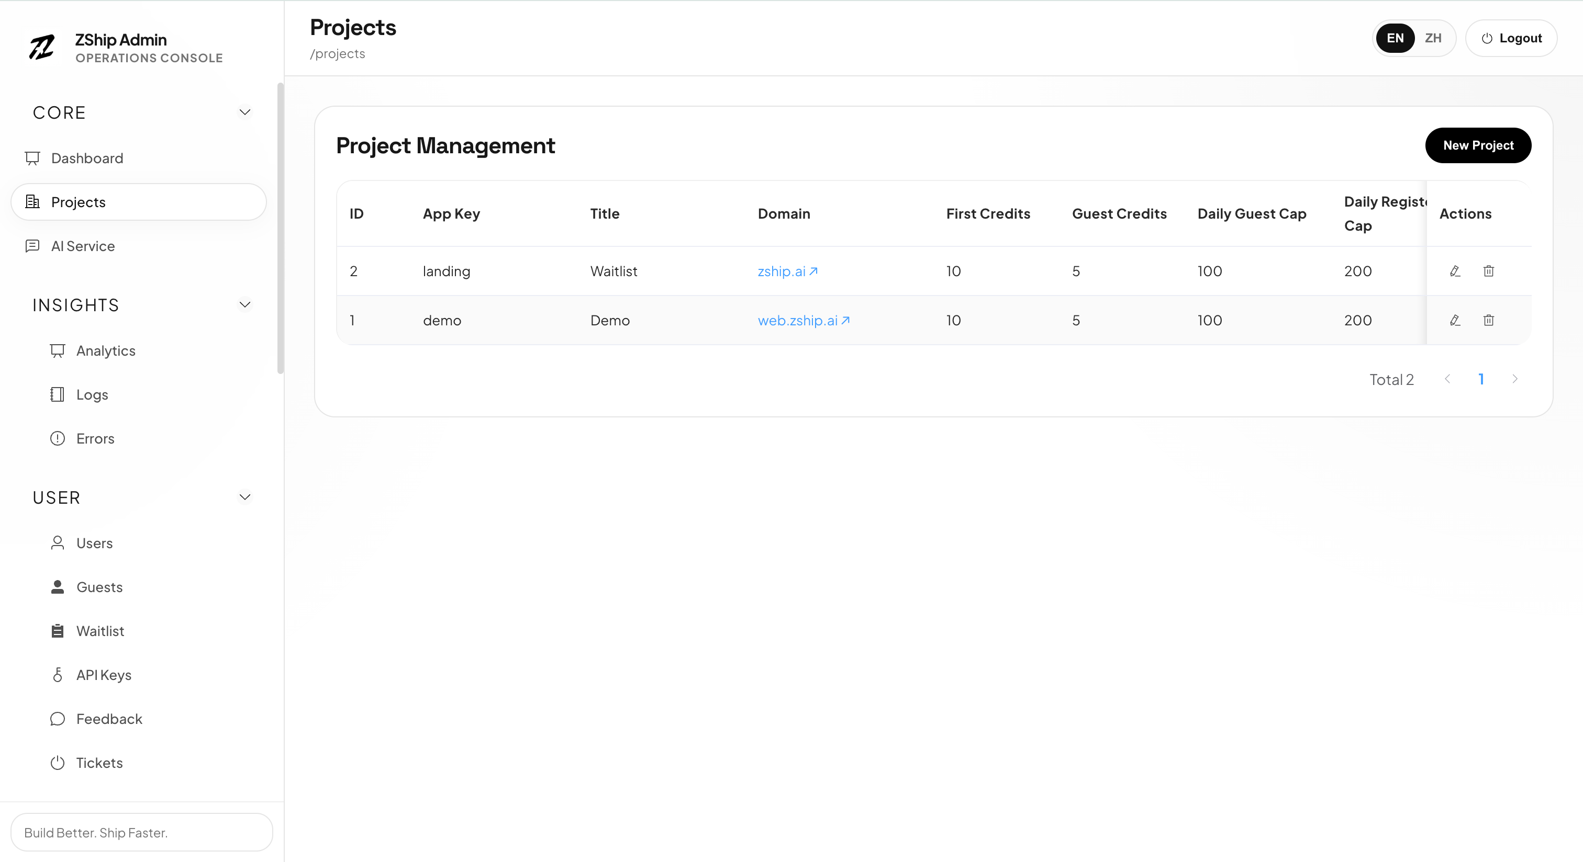Select the Projects sidebar icon
This screenshot has width=1583, height=862.
[x=32, y=201]
